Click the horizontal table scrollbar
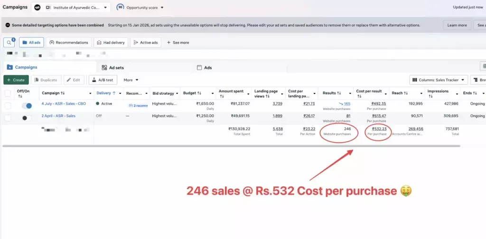The image size is (486, 239). pyautogui.click(x=231, y=146)
